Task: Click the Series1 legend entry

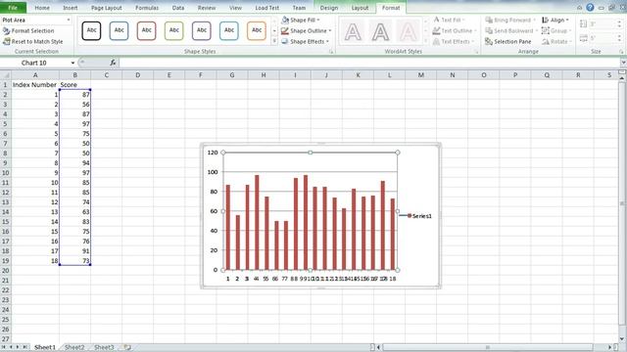Action: pyautogui.click(x=416, y=216)
